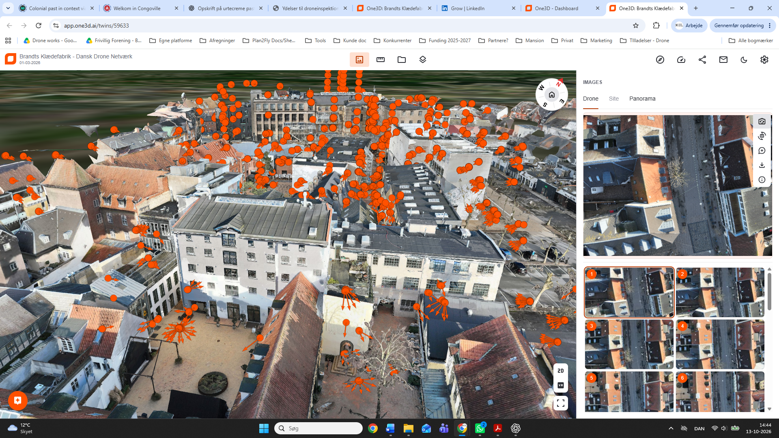Screen dimensions: 779x438
Task: Click the mail envelope icon
Action: coord(723,60)
